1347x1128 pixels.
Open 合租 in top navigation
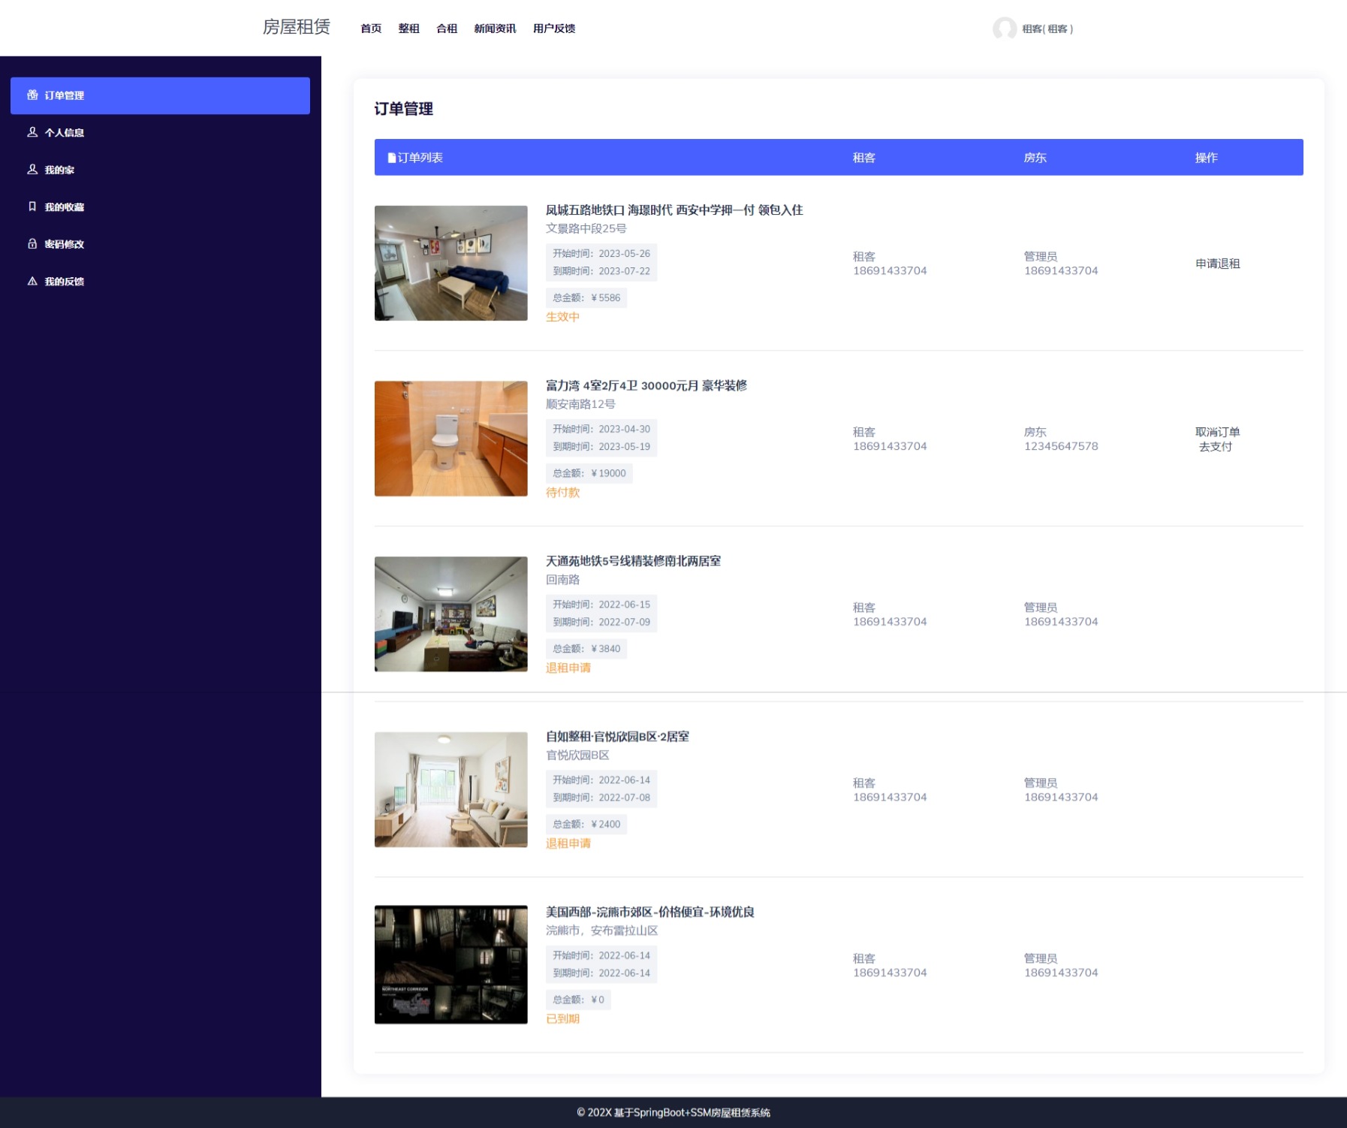[447, 29]
